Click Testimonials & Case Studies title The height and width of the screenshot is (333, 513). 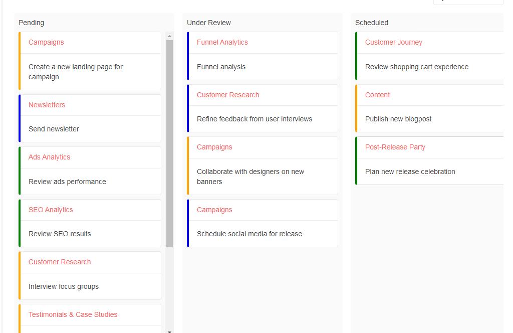pyautogui.click(x=73, y=314)
